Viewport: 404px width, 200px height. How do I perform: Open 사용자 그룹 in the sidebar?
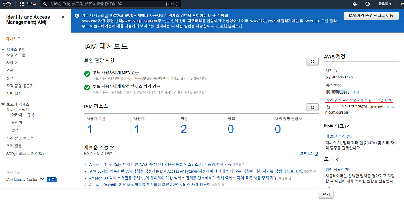(16, 55)
